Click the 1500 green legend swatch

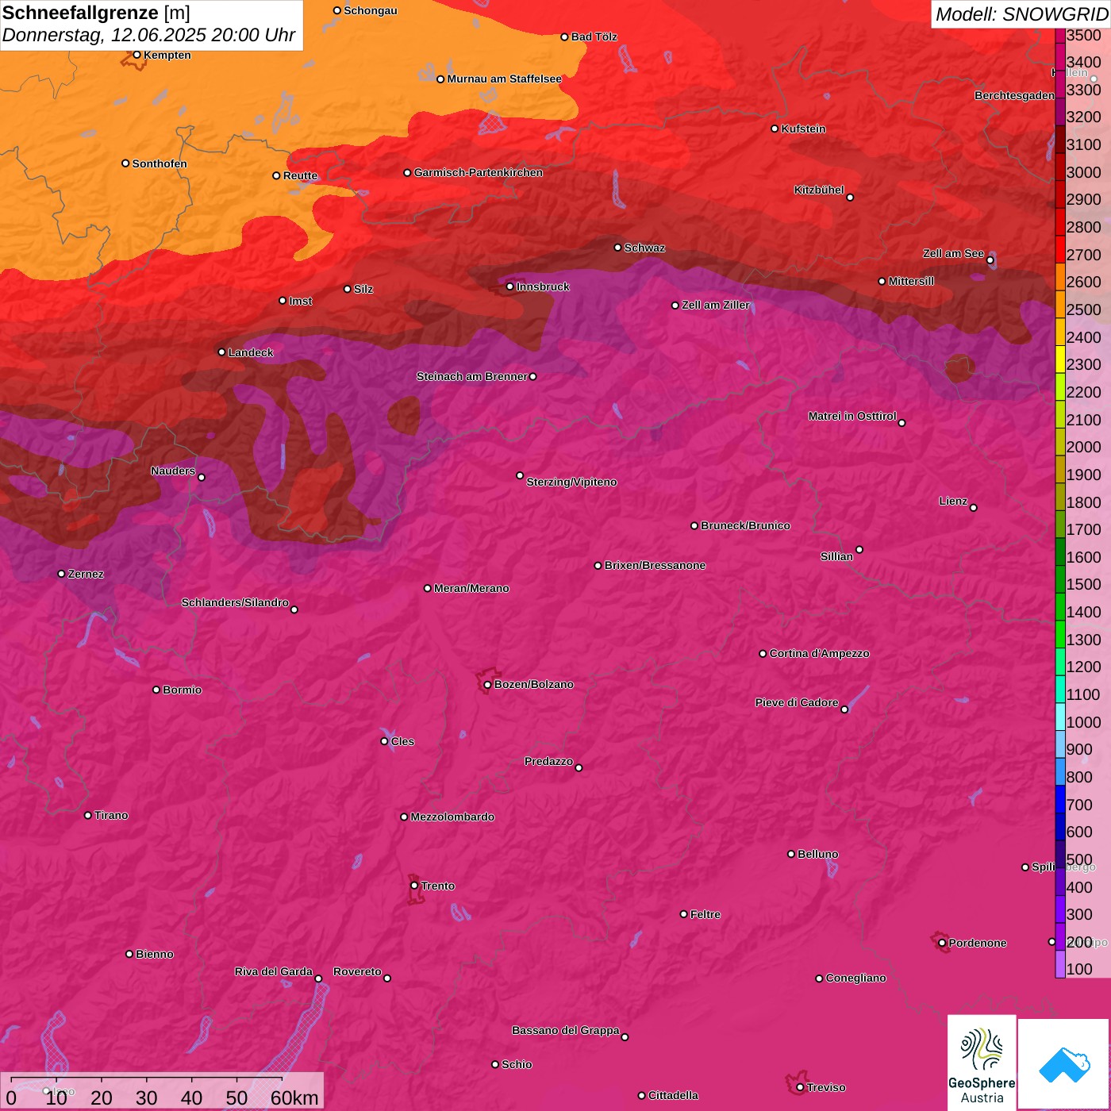pyautogui.click(x=1060, y=579)
